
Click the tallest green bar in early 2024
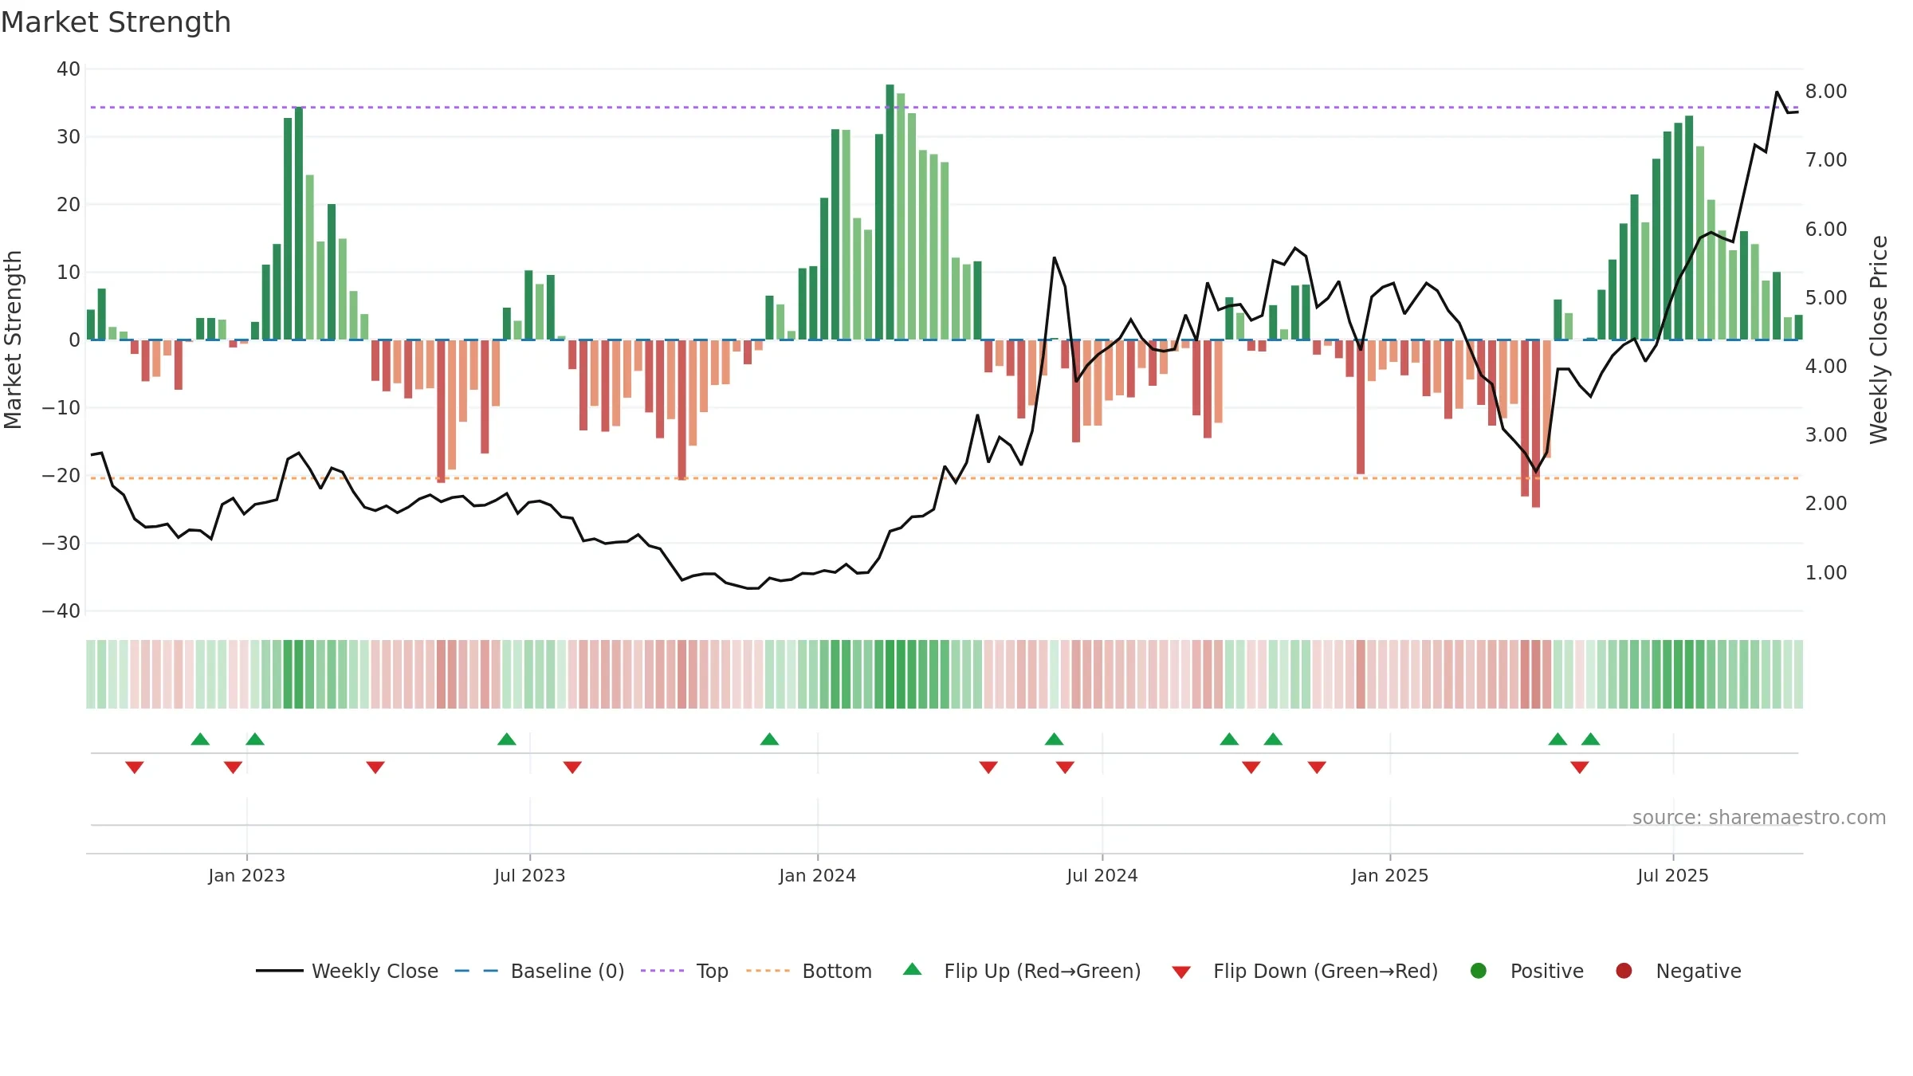[x=890, y=212]
